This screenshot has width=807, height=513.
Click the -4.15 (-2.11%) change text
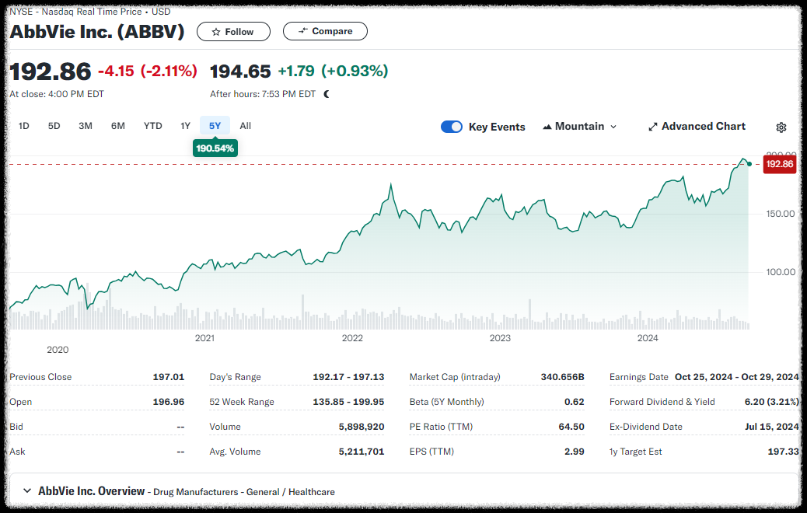[148, 71]
